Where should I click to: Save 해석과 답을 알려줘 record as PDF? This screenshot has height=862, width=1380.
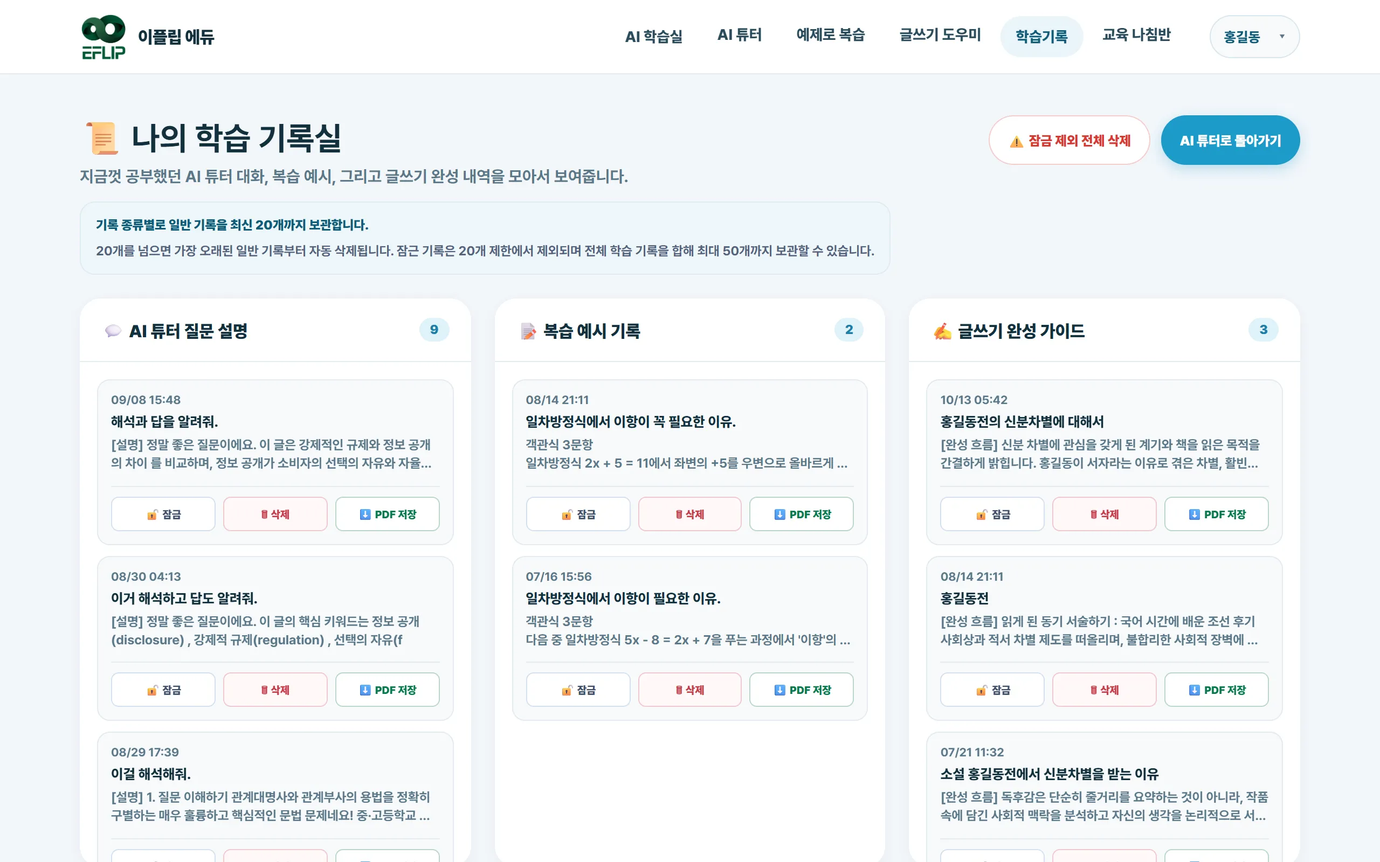pyautogui.click(x=387, y=514)
